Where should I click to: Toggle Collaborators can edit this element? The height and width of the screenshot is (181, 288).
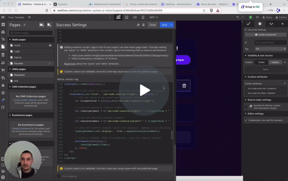pos(246,120)
